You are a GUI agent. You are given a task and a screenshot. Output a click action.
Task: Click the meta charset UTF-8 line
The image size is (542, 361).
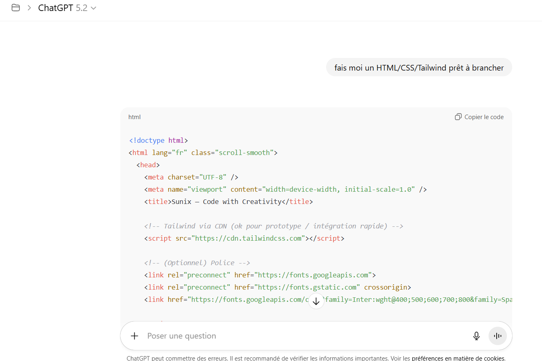pyautogui.click(x=191, y=177)
